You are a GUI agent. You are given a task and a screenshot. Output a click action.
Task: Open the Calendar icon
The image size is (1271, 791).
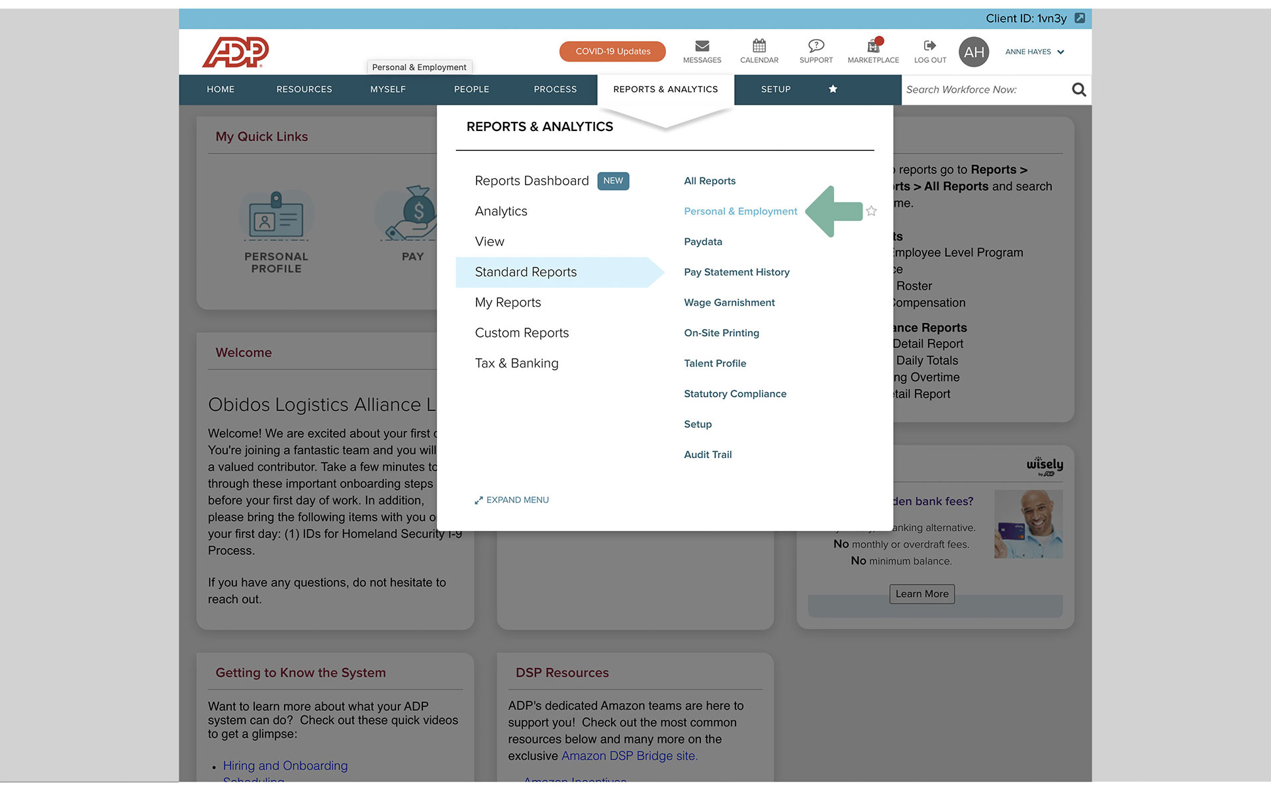pos(759,46)
